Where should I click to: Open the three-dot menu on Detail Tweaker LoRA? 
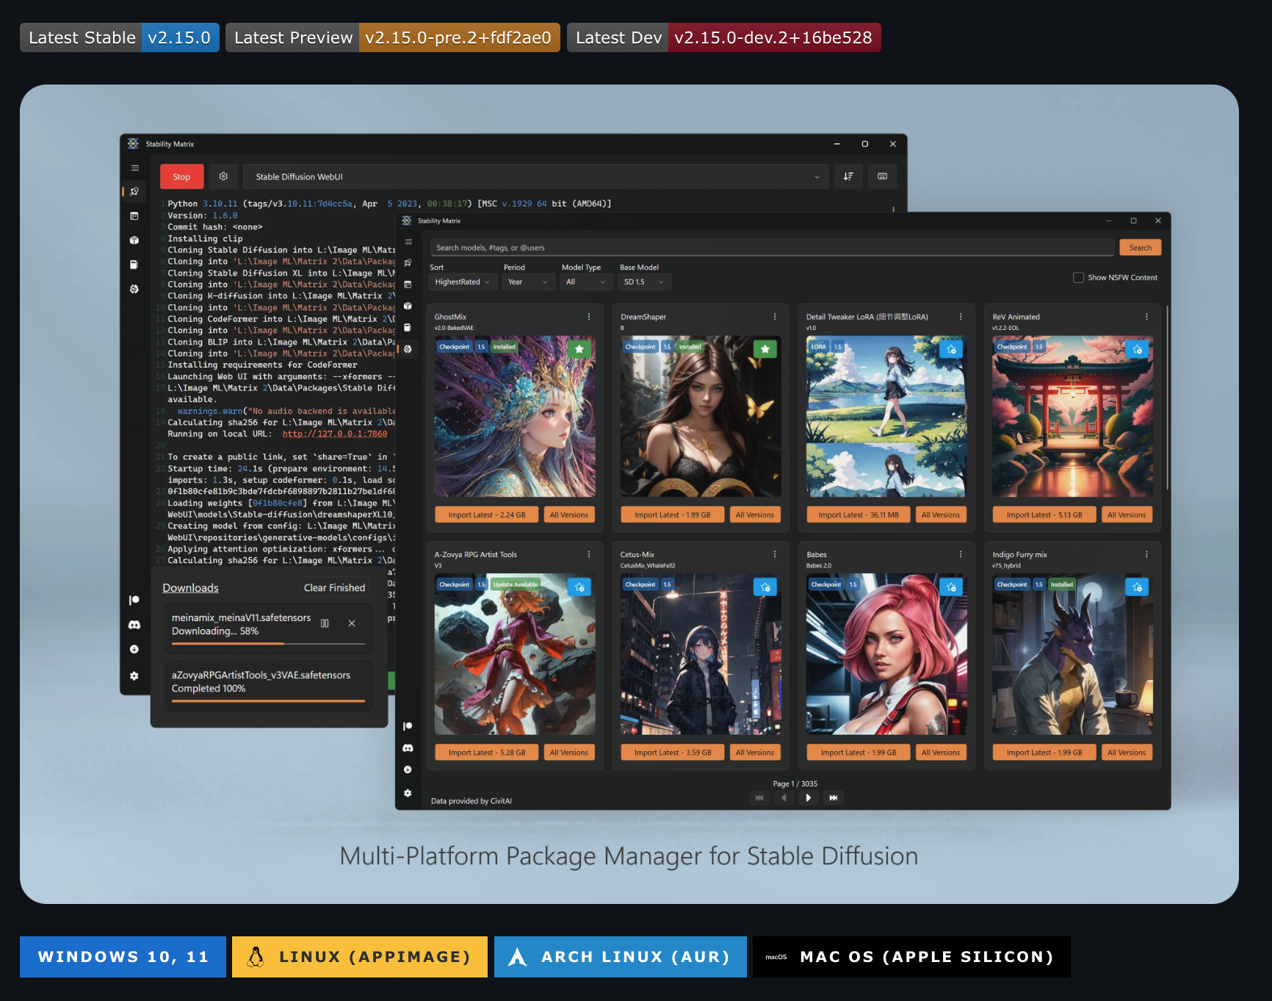coord(961,317)
